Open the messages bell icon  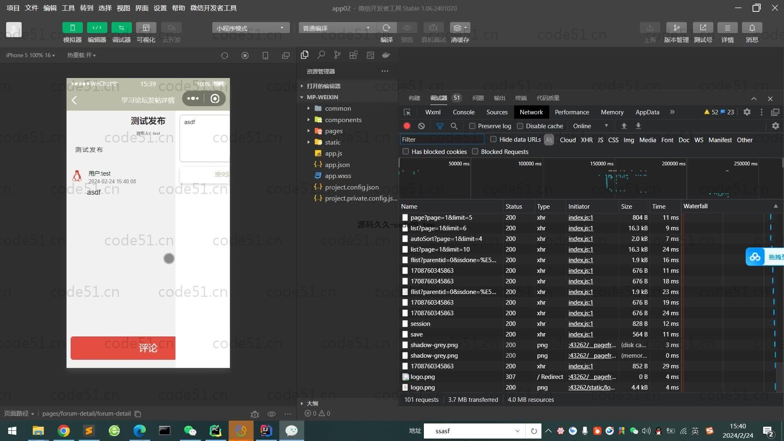pos(752,28)
